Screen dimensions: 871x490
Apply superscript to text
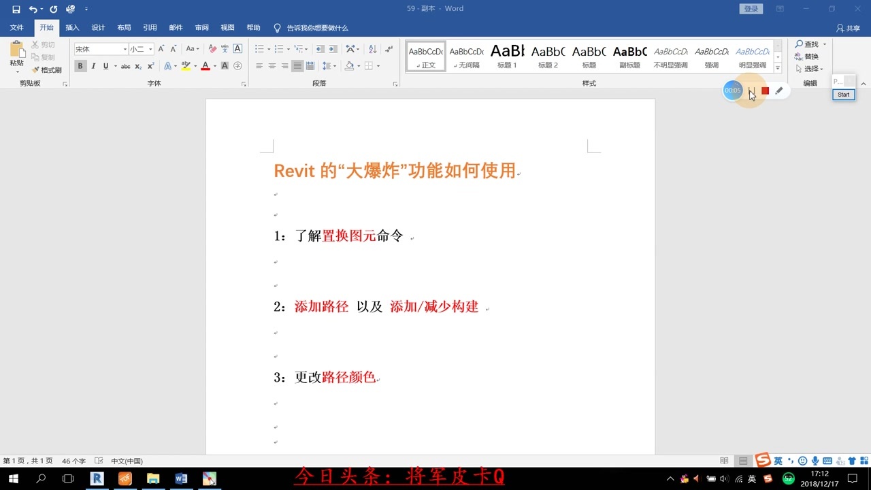coord(150,66)
